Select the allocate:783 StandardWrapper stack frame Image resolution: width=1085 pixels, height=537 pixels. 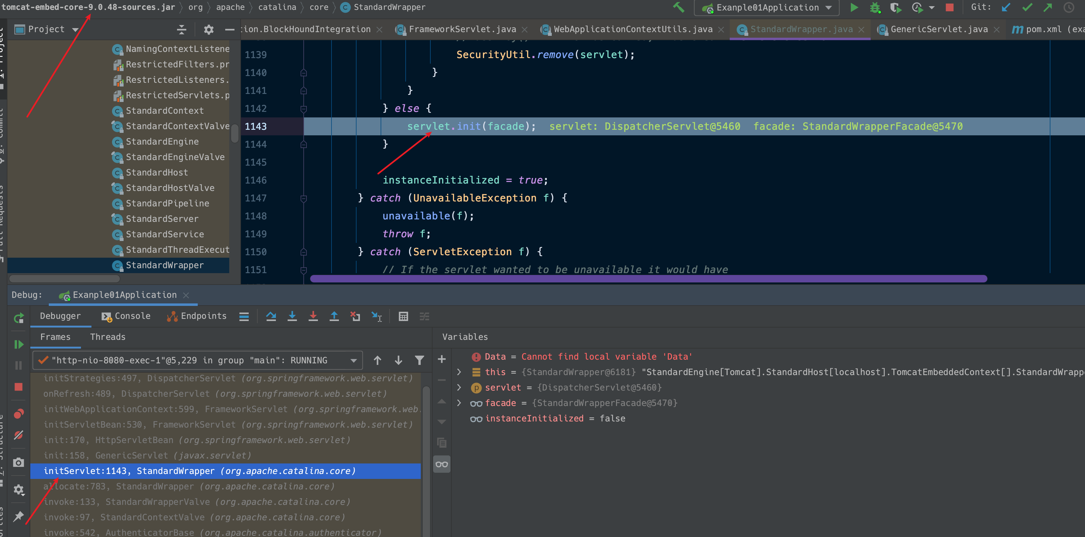190,486
